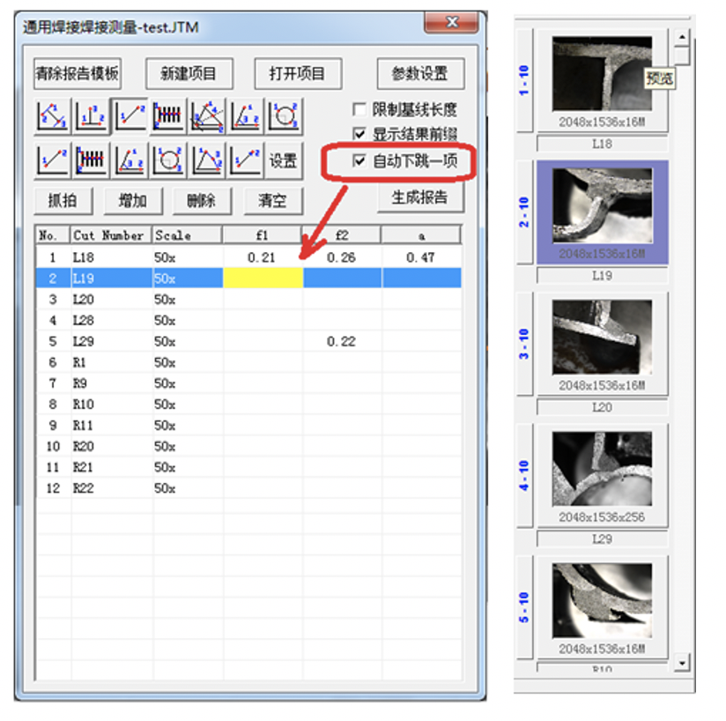726x721 pixels.
Task: Select the multi-ray angle tool with four points
Action: [x=206, y=115]
